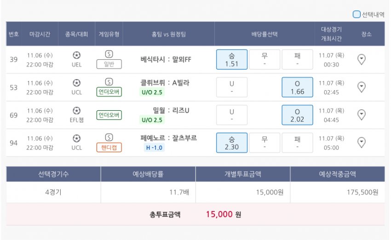Open venue location pin for match 53
391x240 pixels.
361,87
